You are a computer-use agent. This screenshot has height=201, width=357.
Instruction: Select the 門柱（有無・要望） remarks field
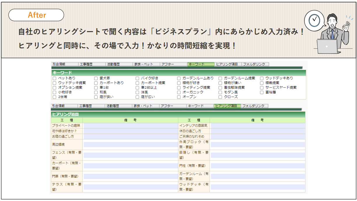pos(258,166)
